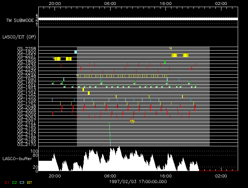Click the C1 legend label

click(6, 182)
